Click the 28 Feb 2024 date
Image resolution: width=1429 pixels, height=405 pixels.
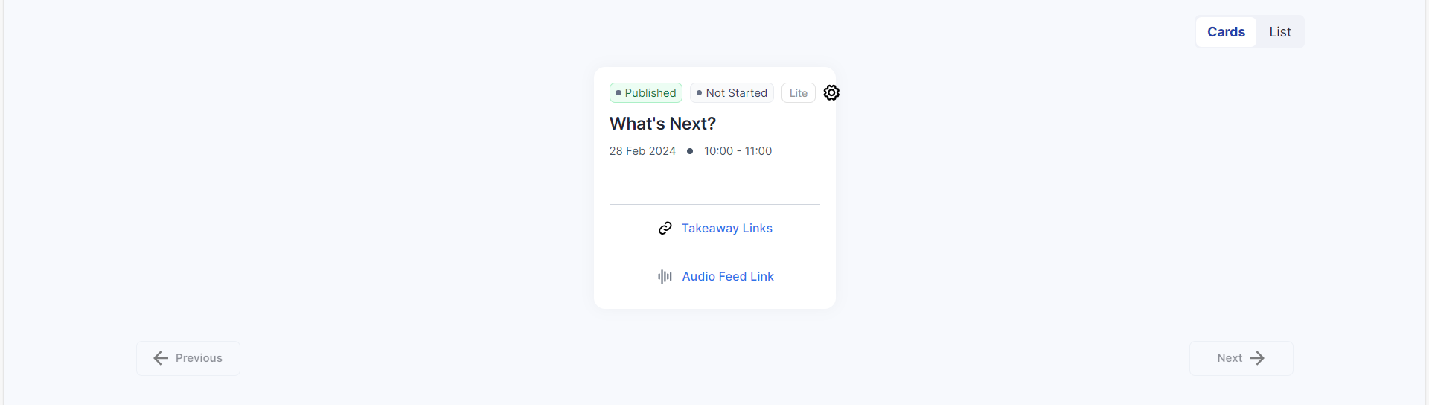tap(642, 151)
